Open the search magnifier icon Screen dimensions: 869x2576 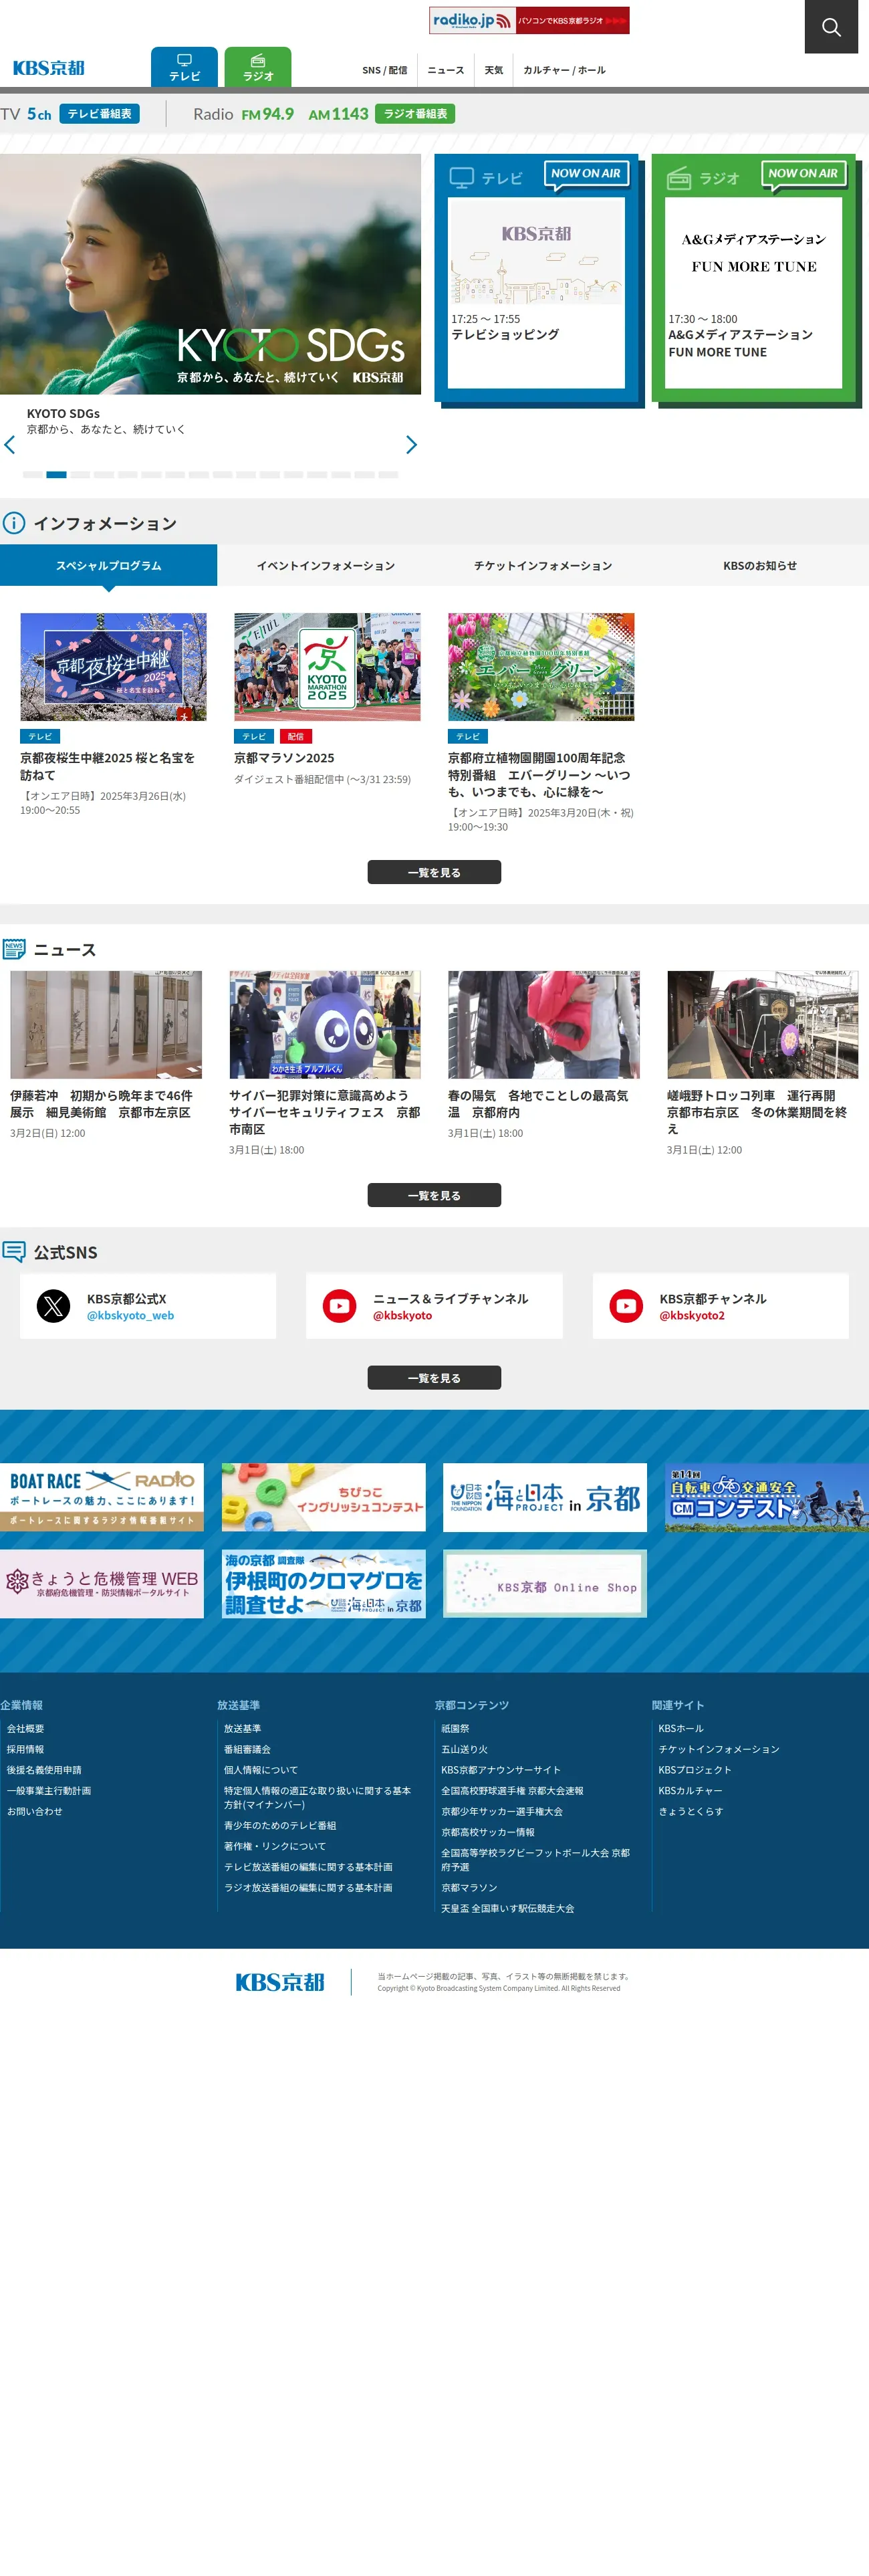click(831, 27)
